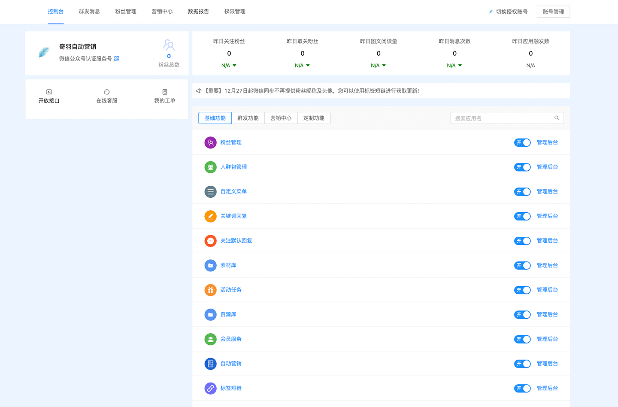Screen dimensions: 618x407
Task: Open the 权限管理 navigation item
Action: point(235,12)
